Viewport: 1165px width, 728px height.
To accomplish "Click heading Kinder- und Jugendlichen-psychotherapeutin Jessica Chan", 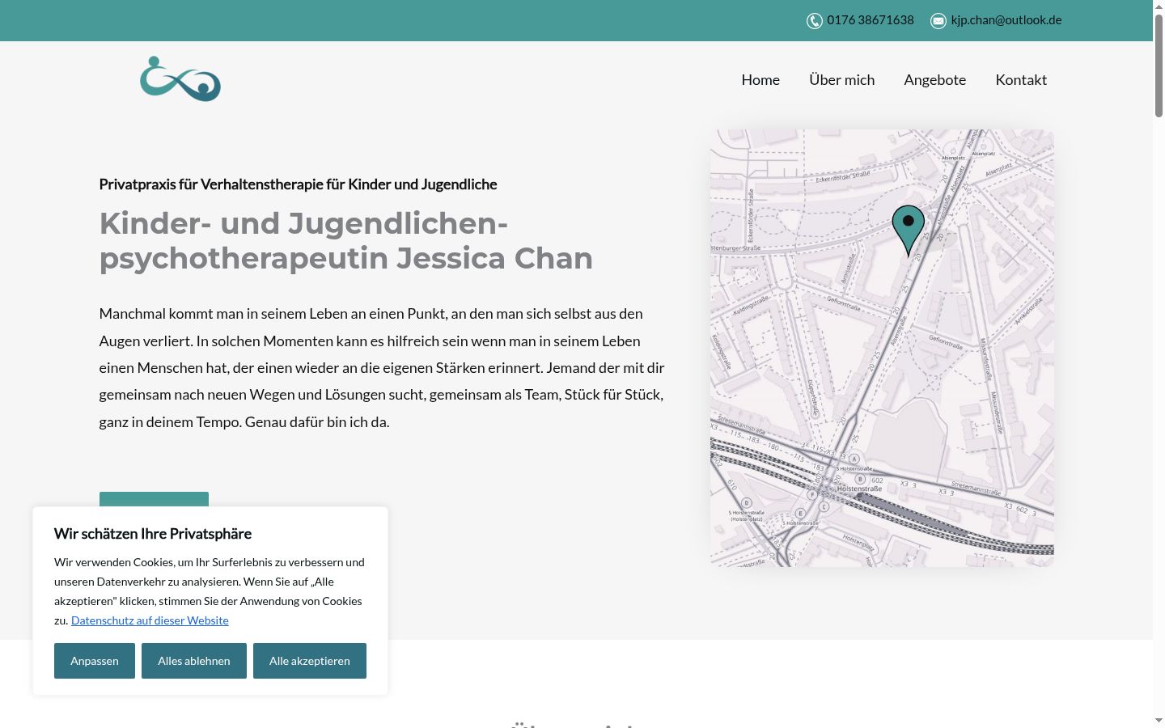I will pyautogui.click(x=346, y=241).
